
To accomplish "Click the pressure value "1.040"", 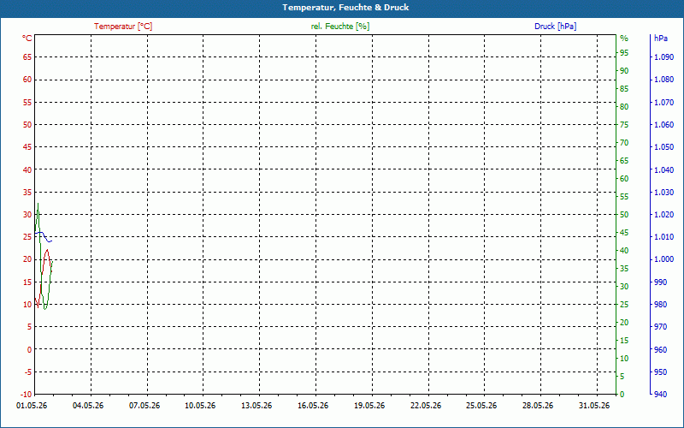I will pyautogui.click(x=664, y=169).
